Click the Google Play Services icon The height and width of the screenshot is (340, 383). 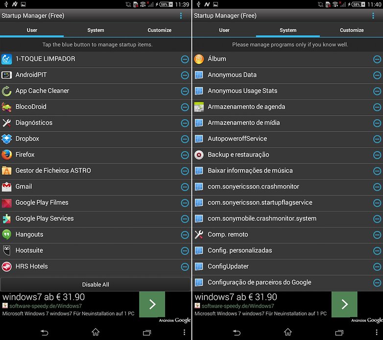click(6, 219)
